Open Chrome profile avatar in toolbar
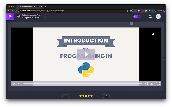The image size is (172, 107). click(153, 11)
